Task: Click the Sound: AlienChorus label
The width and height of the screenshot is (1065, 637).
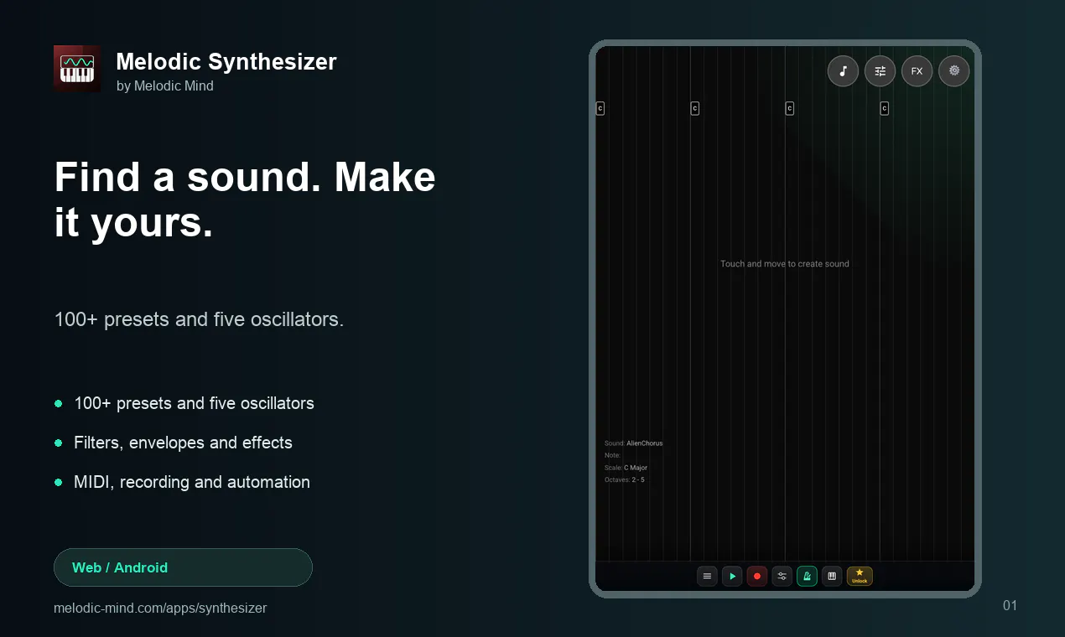Action: (x=633, y=443)
